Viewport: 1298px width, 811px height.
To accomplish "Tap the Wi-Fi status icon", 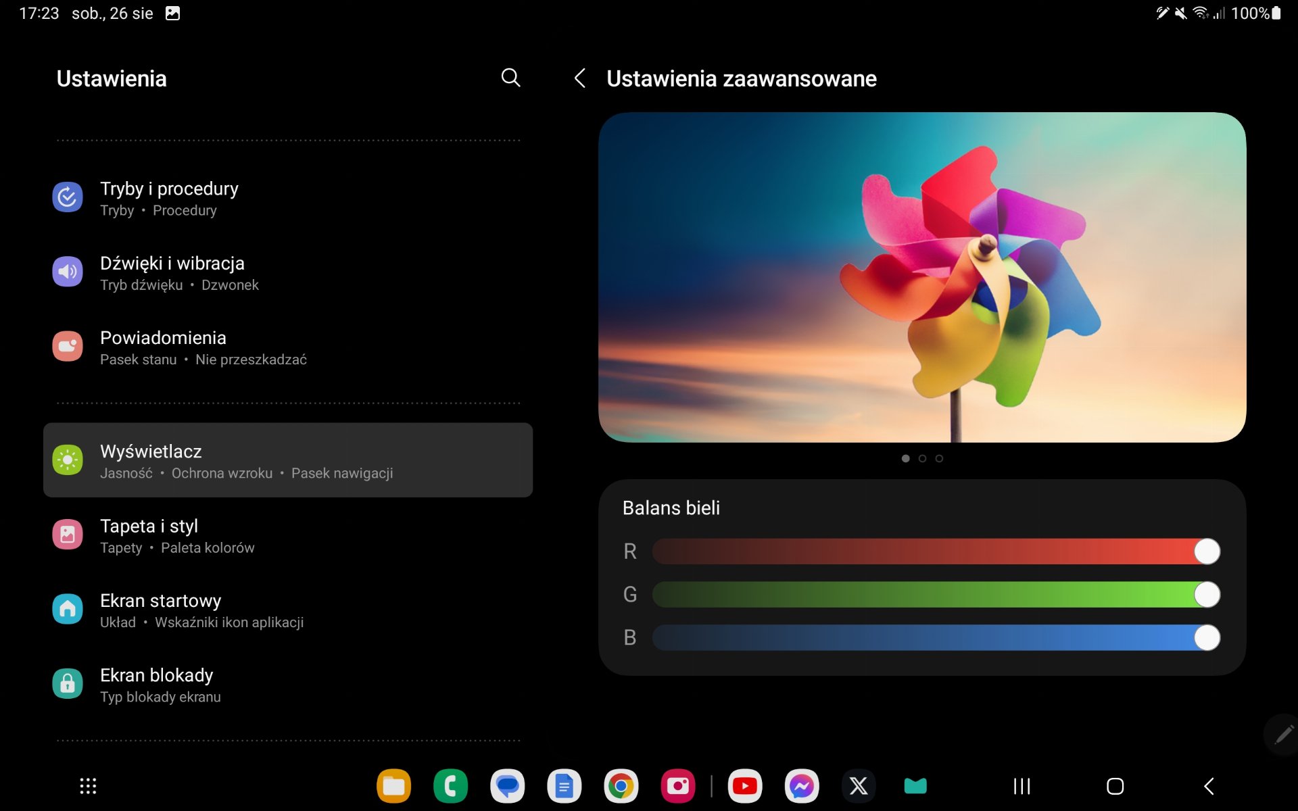I will [1201, 14].
